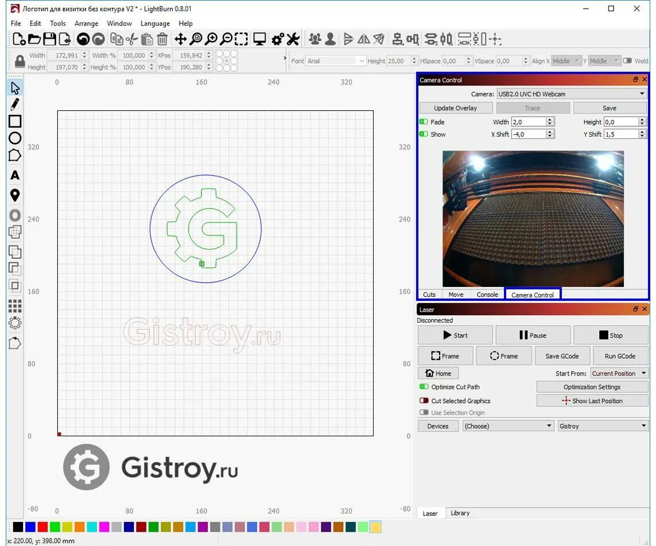Open settings with the gears icon

click(x=278, y=40)
